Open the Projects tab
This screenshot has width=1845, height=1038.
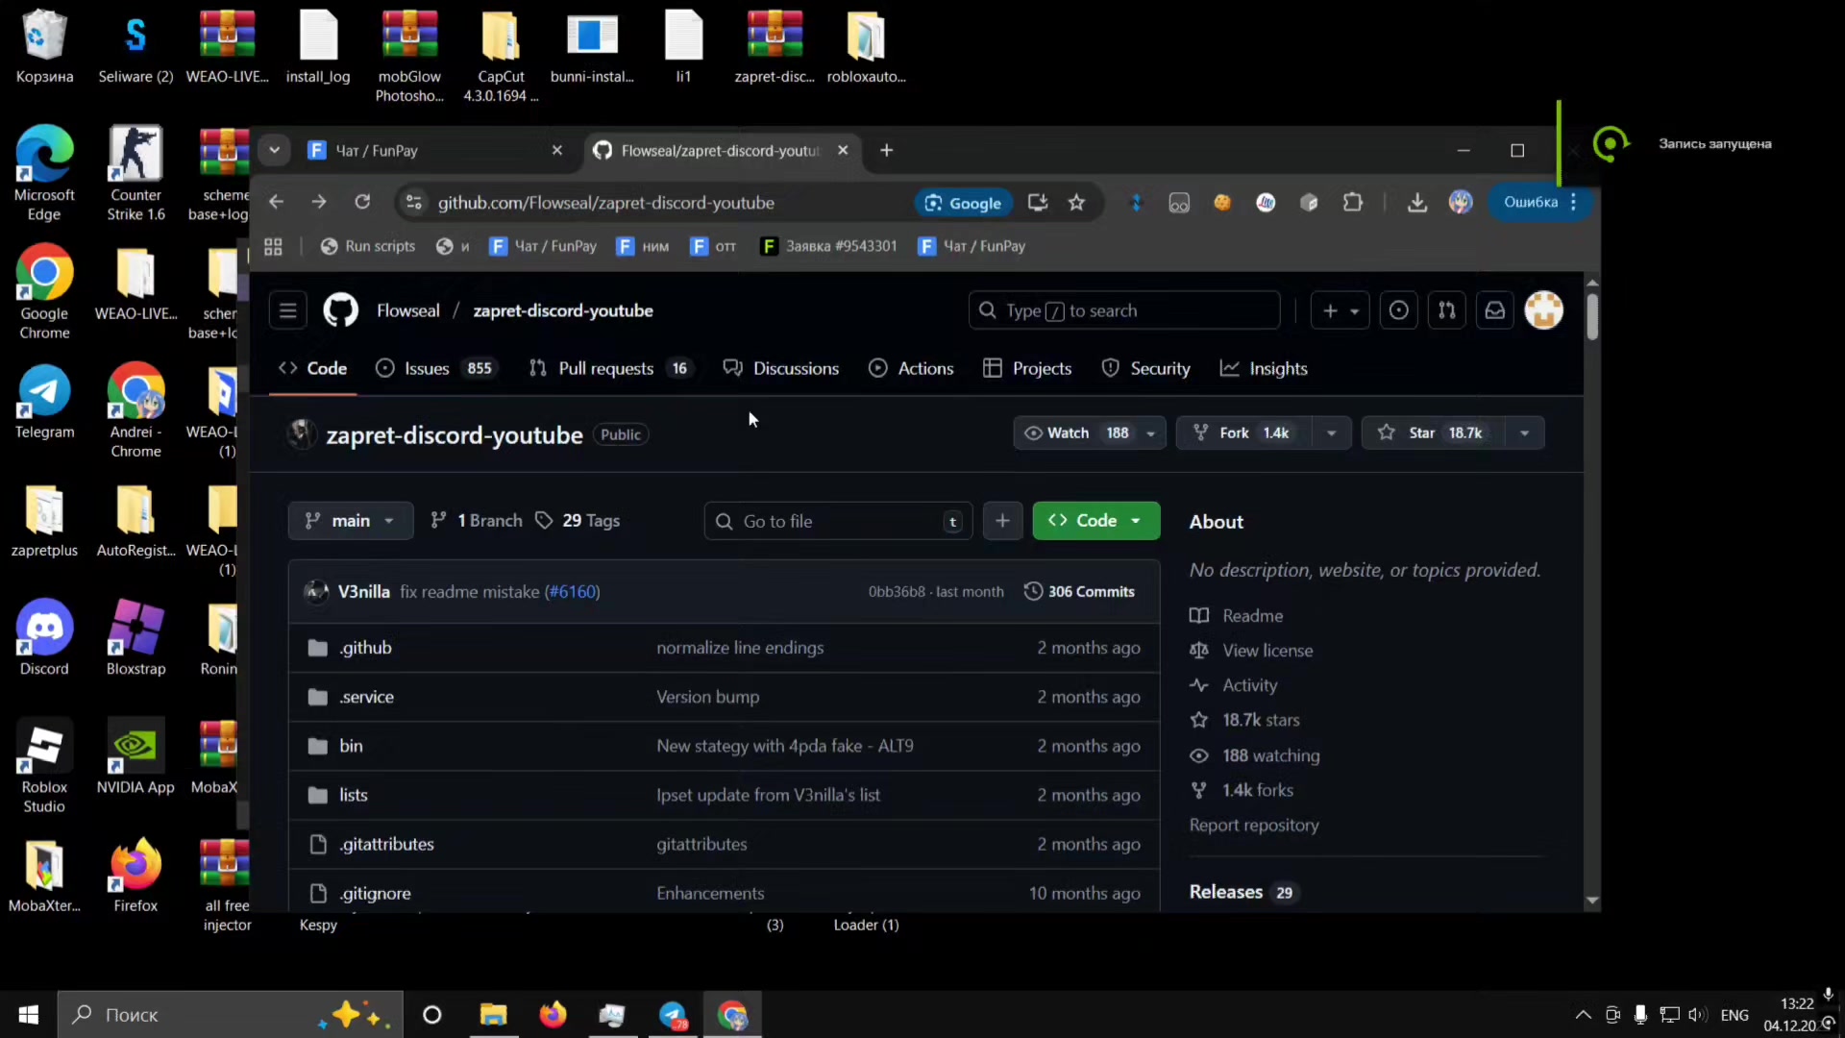[1027, 368]
